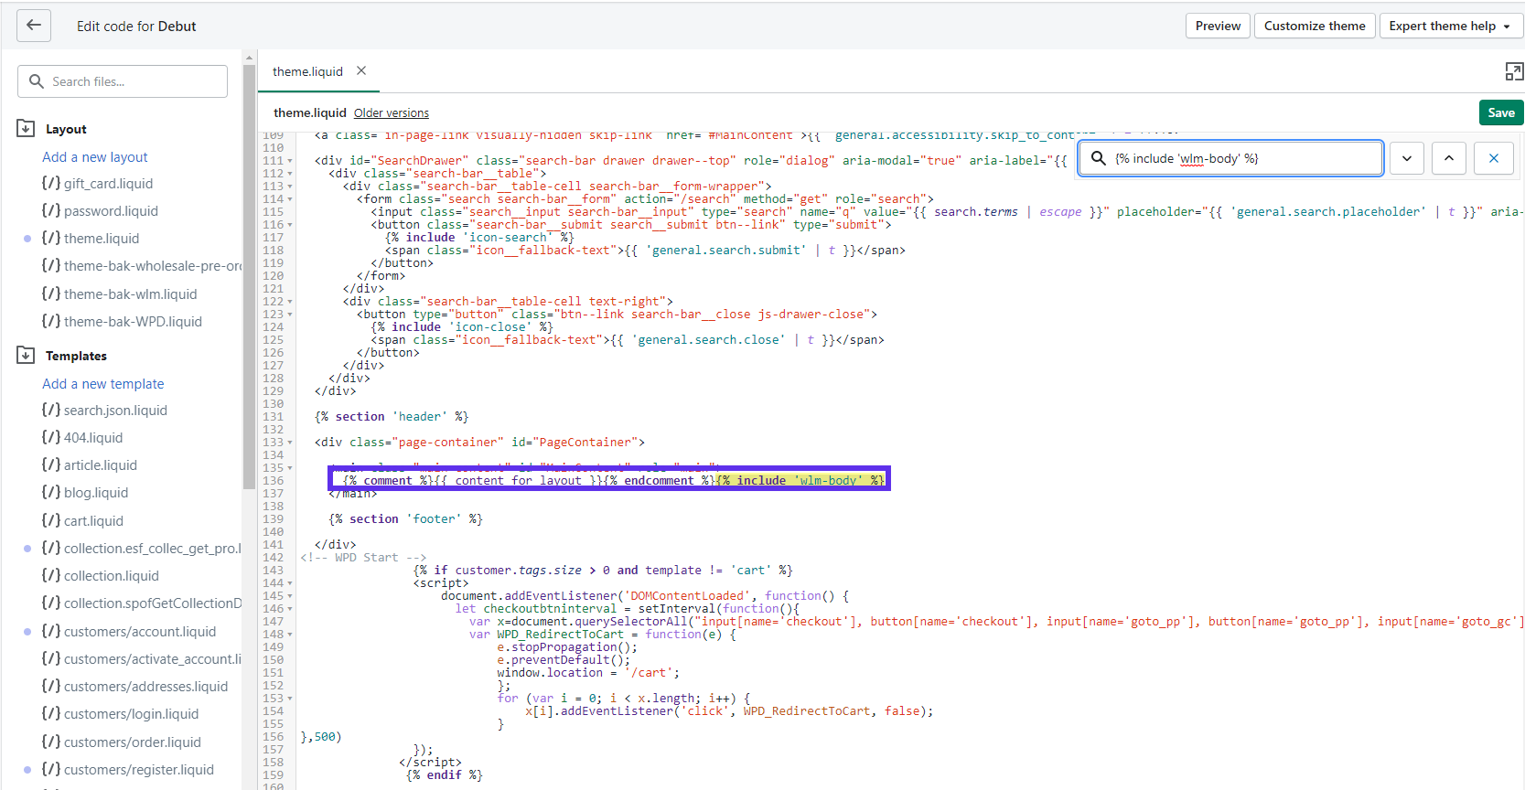The width and height of the screenshot is (1525, 790).
Task: Click in the Search files field
Action: (x=123, y=81)
